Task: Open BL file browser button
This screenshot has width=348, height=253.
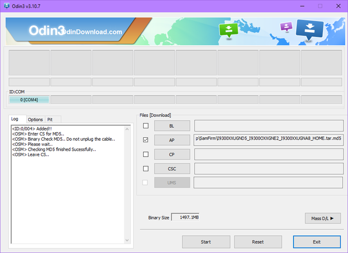Action: [x=172, y=126]
